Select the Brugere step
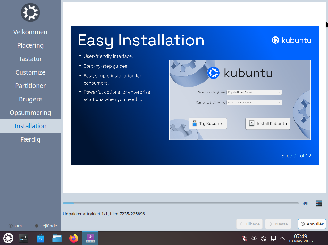The height and width of the screenshot is (245, 328). click(30, 99)
